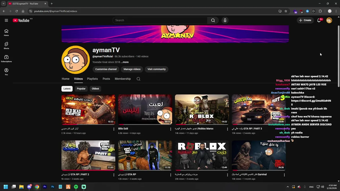Screen dimensions: 340x191
Task: Open the Playlists tab
Action: pyautogui.click(x=92, y=79)
